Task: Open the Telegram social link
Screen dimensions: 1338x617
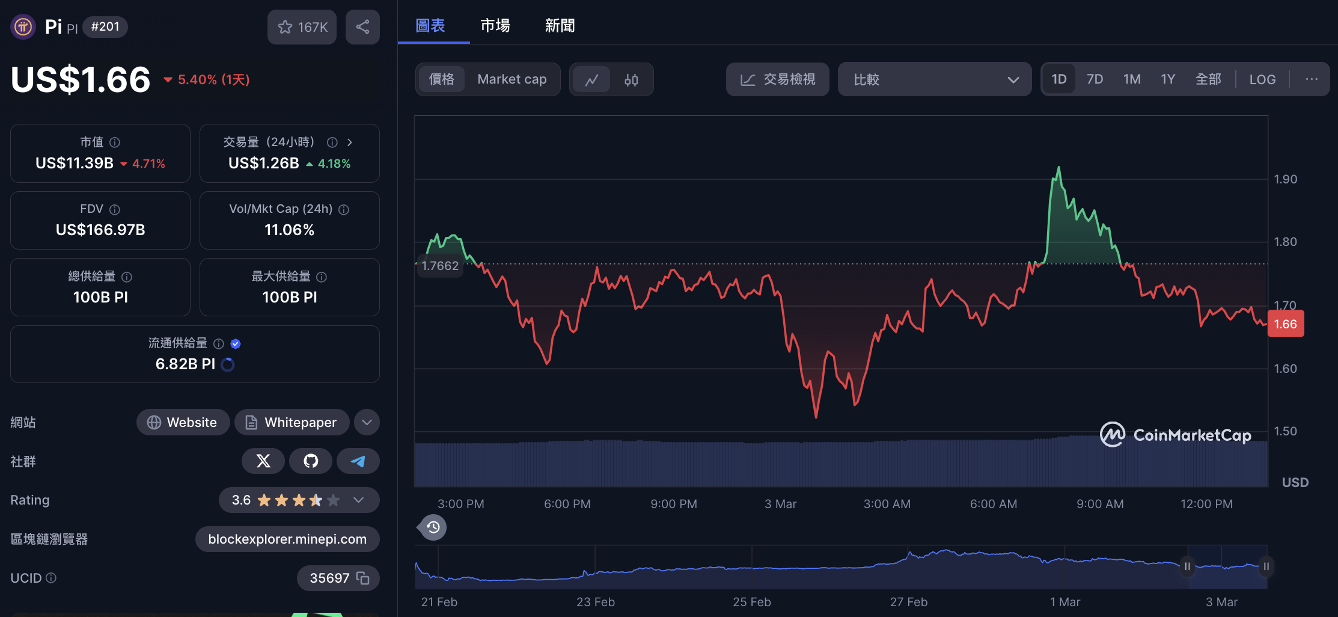Action: (358, 461)
